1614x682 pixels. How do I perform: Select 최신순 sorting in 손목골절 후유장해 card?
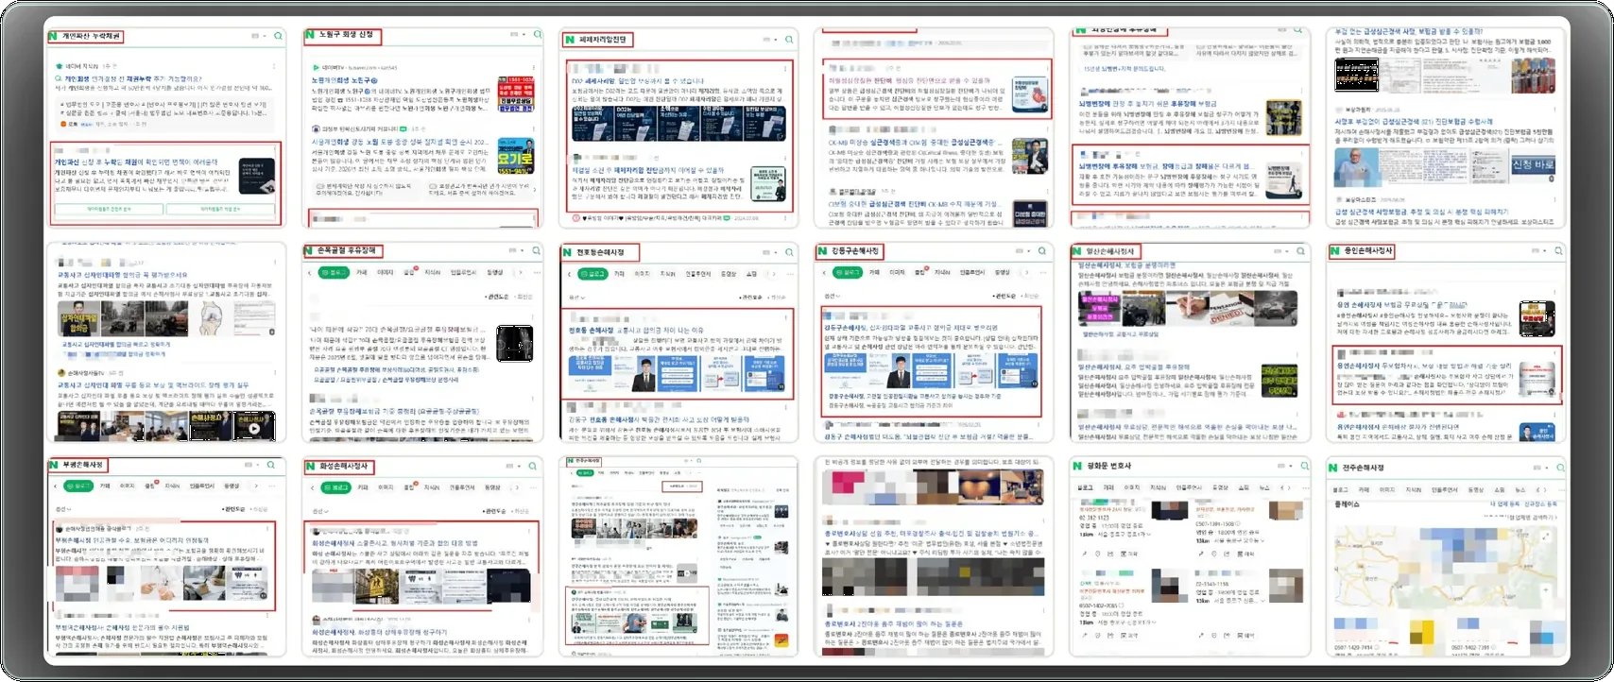coord(524,297)
